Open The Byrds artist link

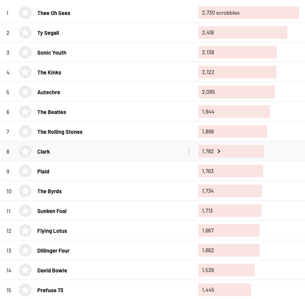point(49,191)
